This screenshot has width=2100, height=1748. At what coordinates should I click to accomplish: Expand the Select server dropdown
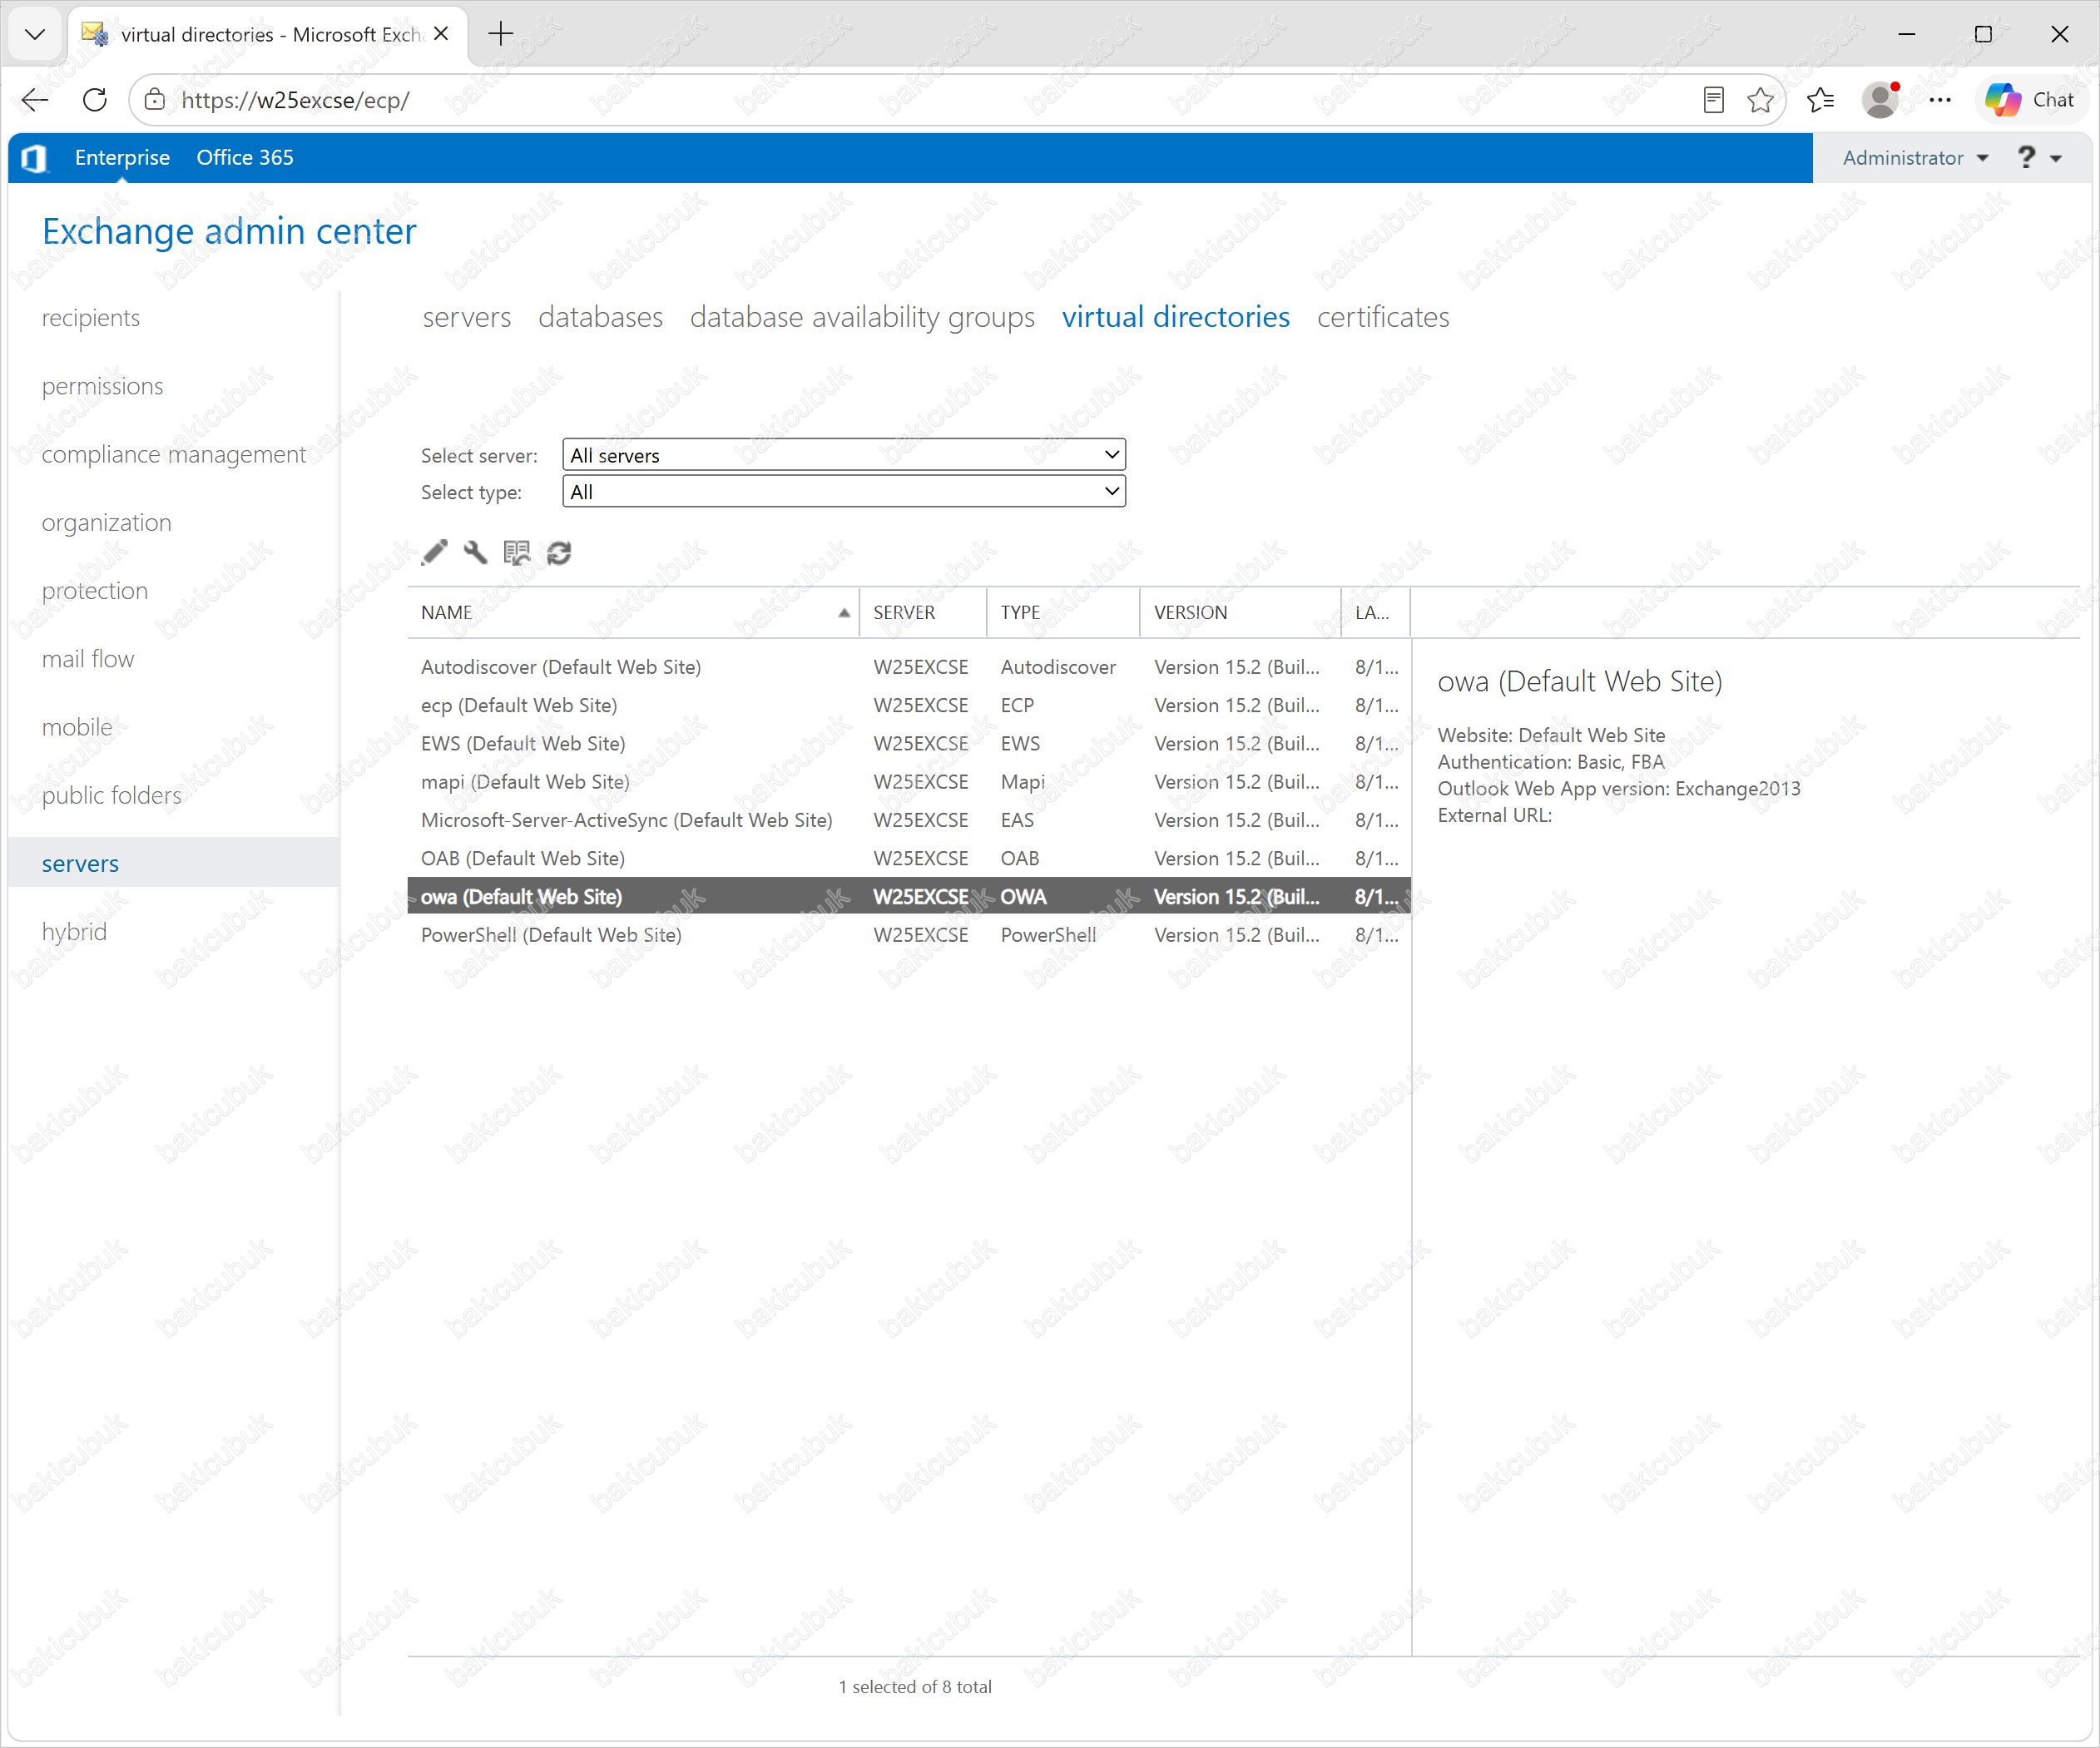coord(844,455)
